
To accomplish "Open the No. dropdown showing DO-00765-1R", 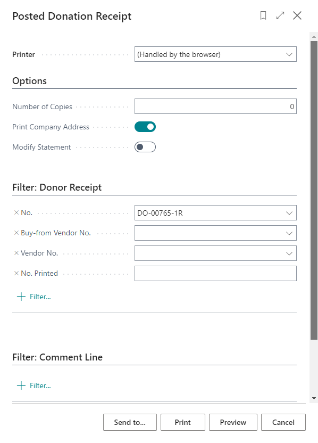I will (289, 212).
